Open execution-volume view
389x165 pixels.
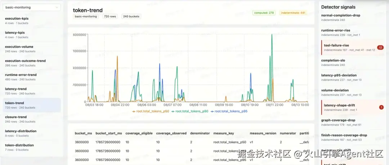[x=31, y=49]
